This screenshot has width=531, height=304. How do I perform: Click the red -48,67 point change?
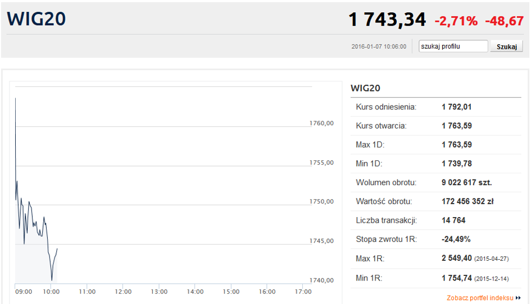(504, 21)
